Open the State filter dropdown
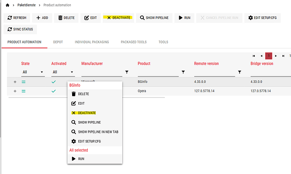The height and width of the screenshot is (174, 291). coord(33,72)
